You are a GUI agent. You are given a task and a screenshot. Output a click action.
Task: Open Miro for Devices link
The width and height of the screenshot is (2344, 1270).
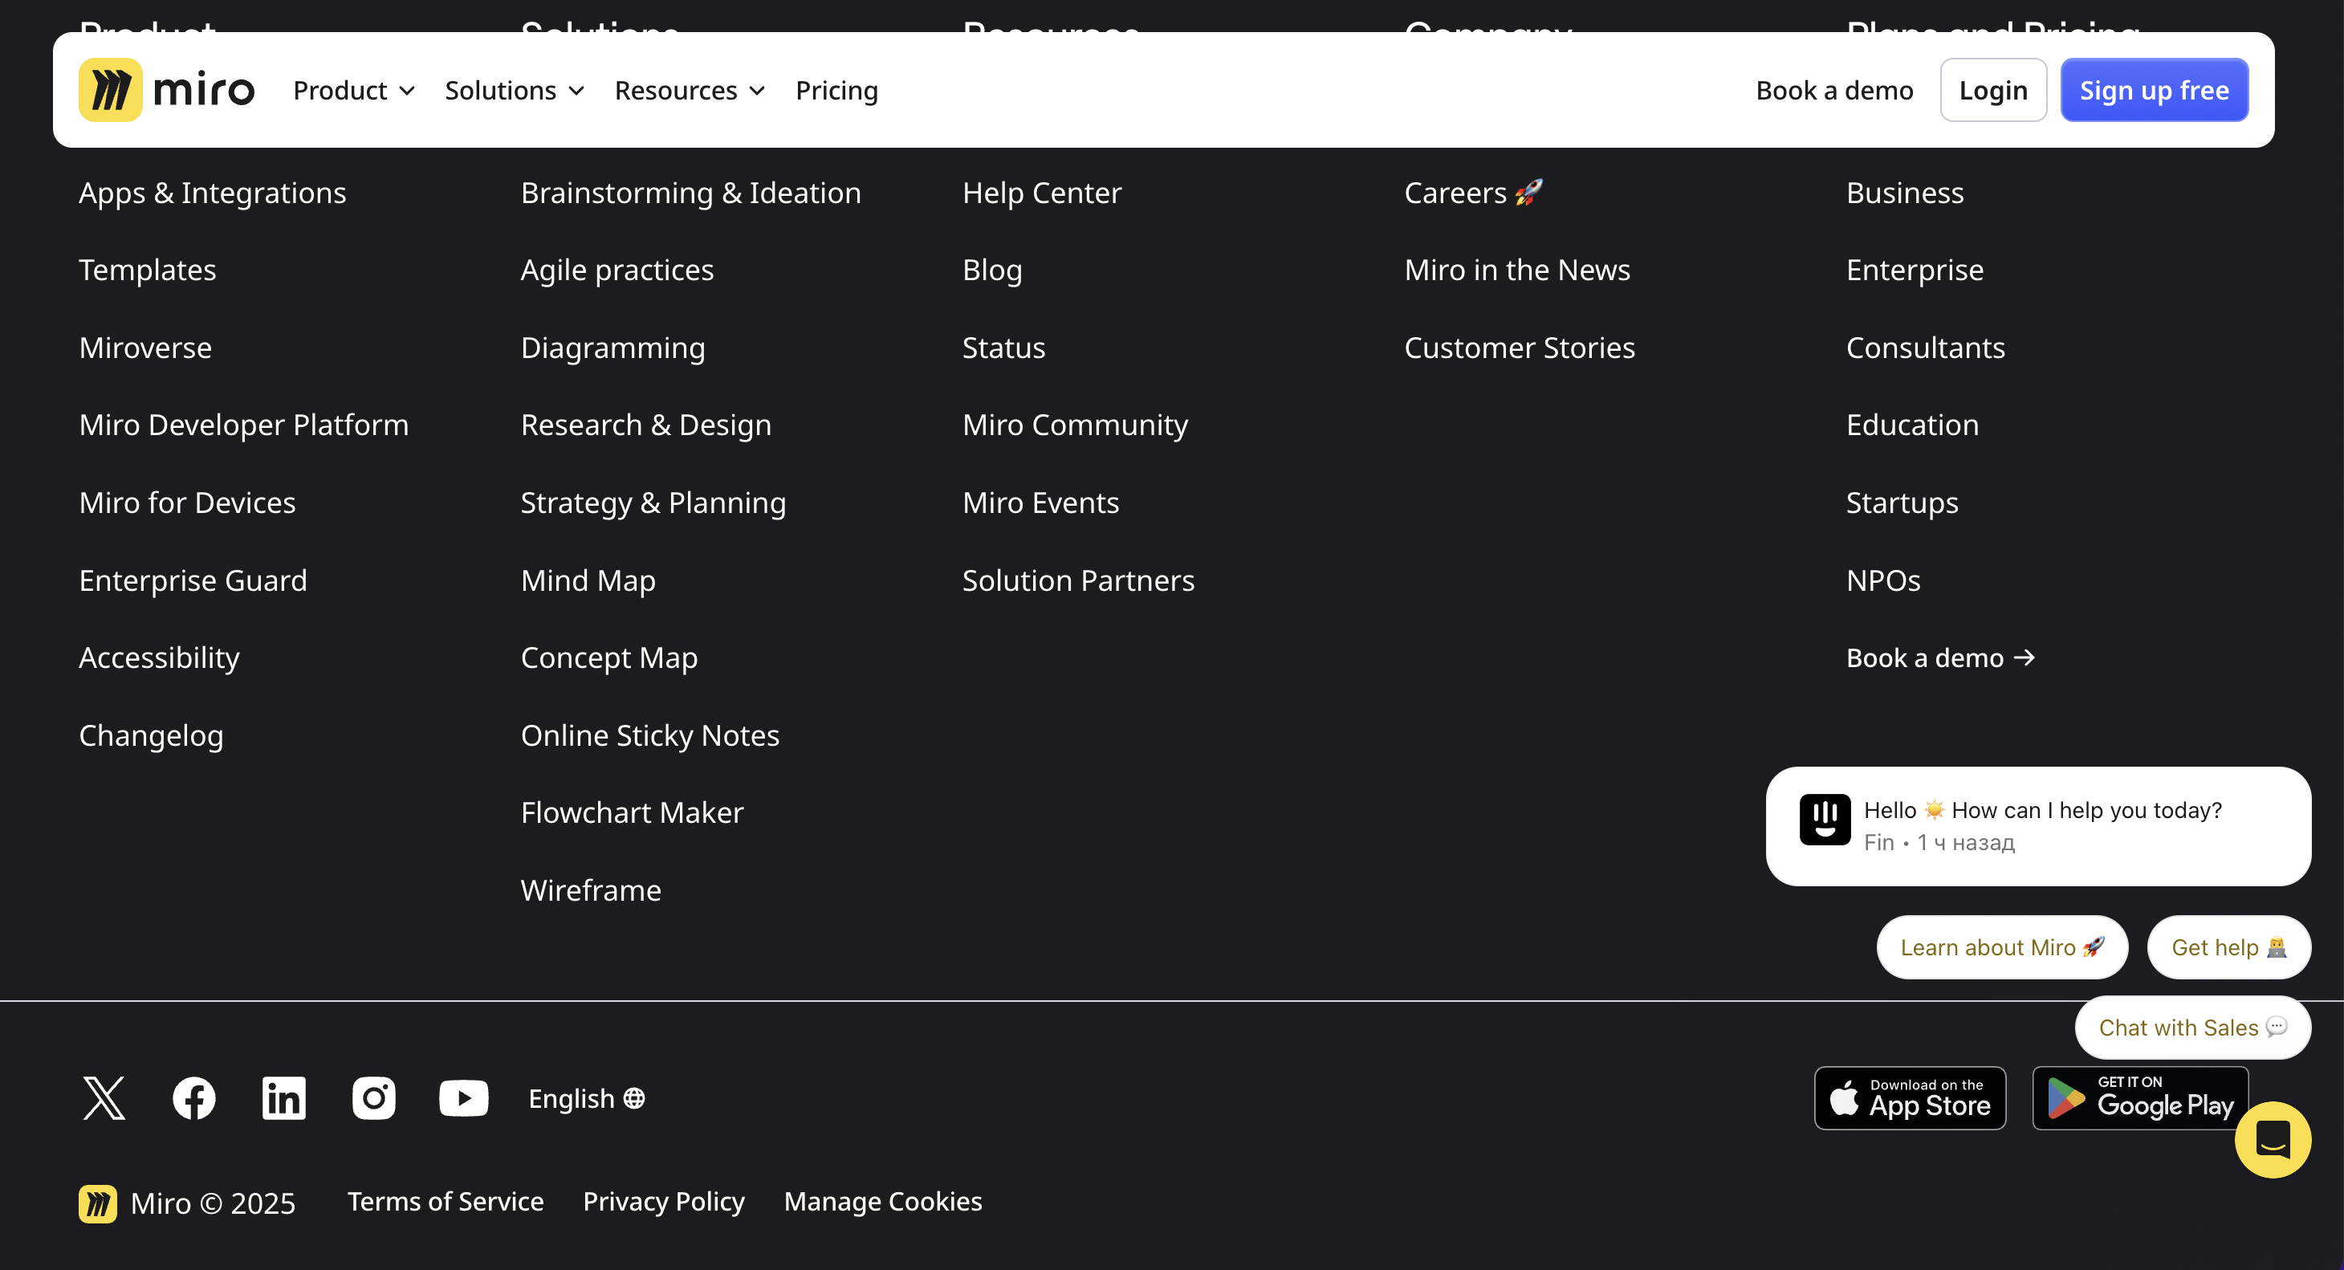[188, 503]
